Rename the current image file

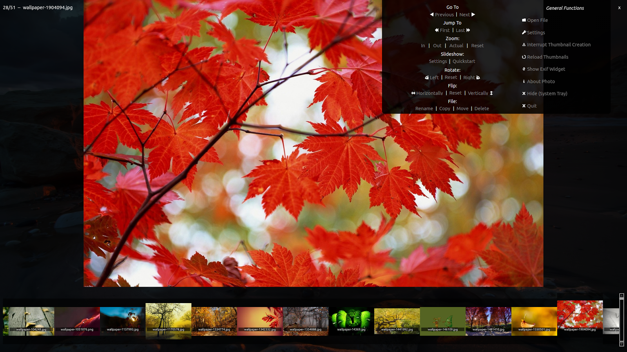pyautogui.click(x=424, y=108)
